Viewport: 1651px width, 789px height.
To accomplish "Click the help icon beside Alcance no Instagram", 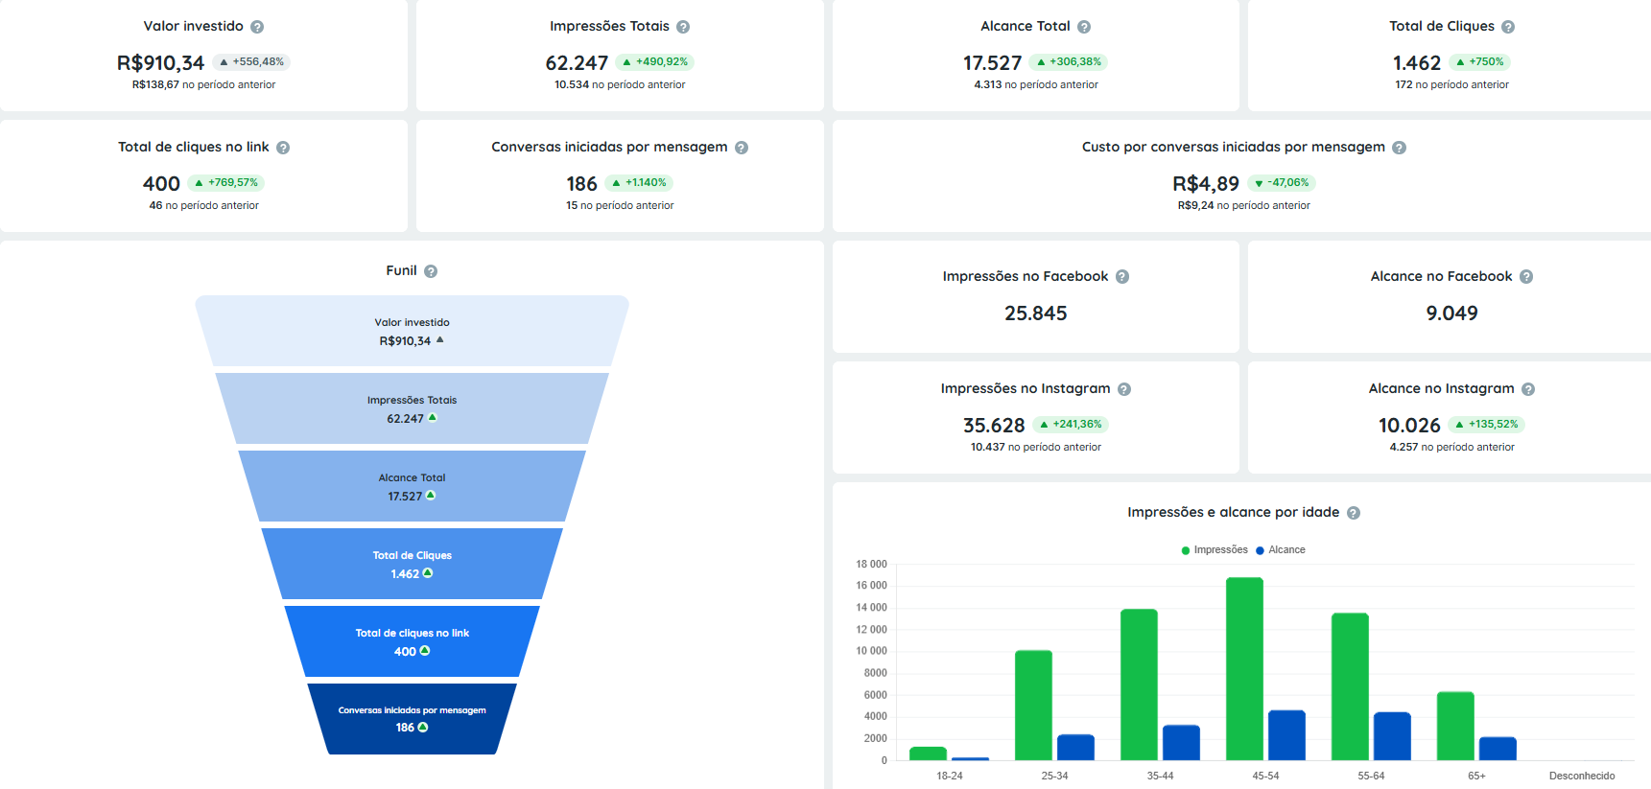I will click(x=1528, y=389).
